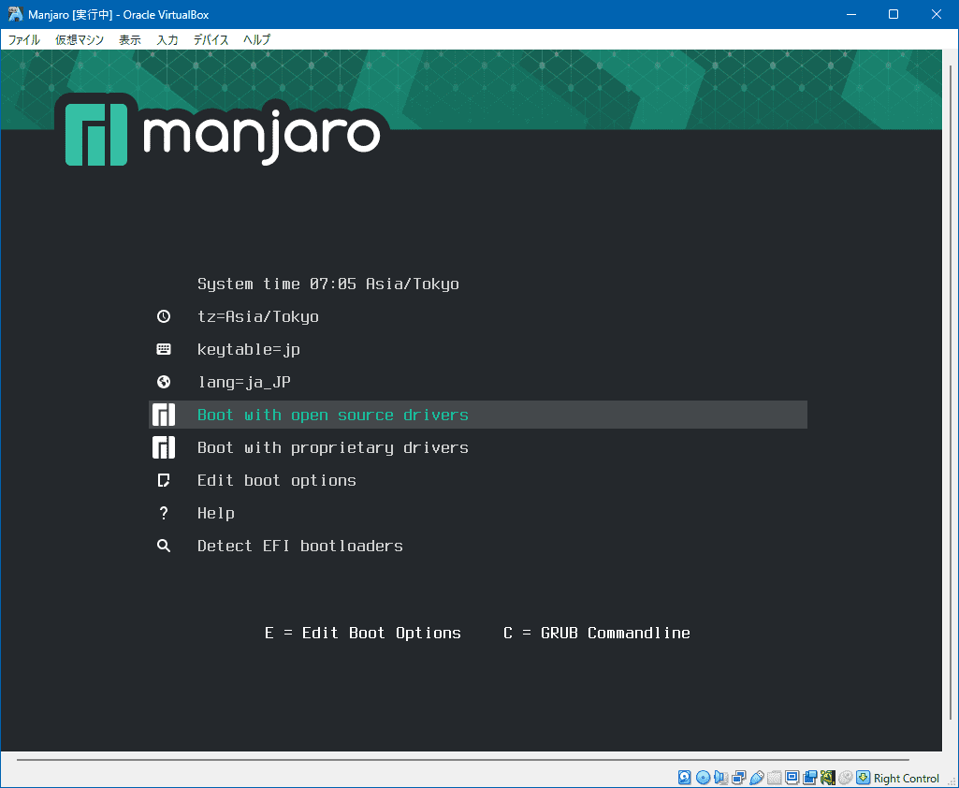Select Boot with proprietary drivers
The height and width of the screenshot is (788, 959).
(x=333, y=448)
